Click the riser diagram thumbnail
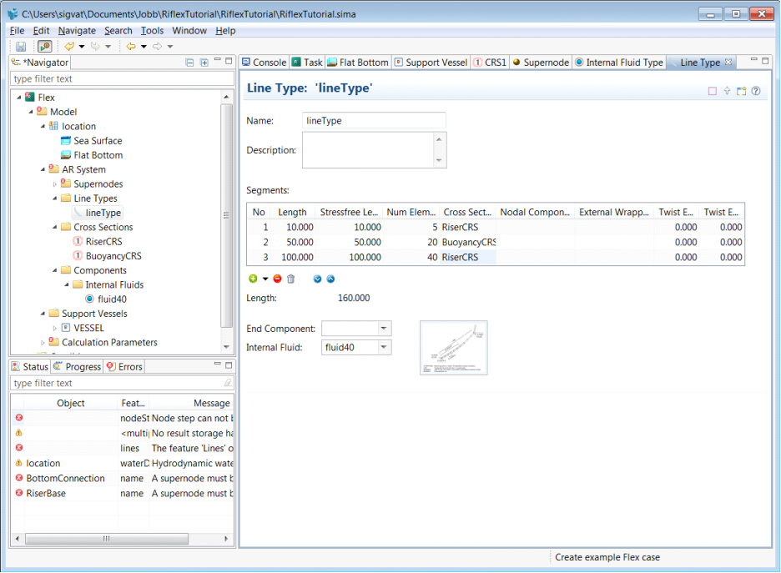This screenshot has height=573, width=781. [x=453, y=347]
